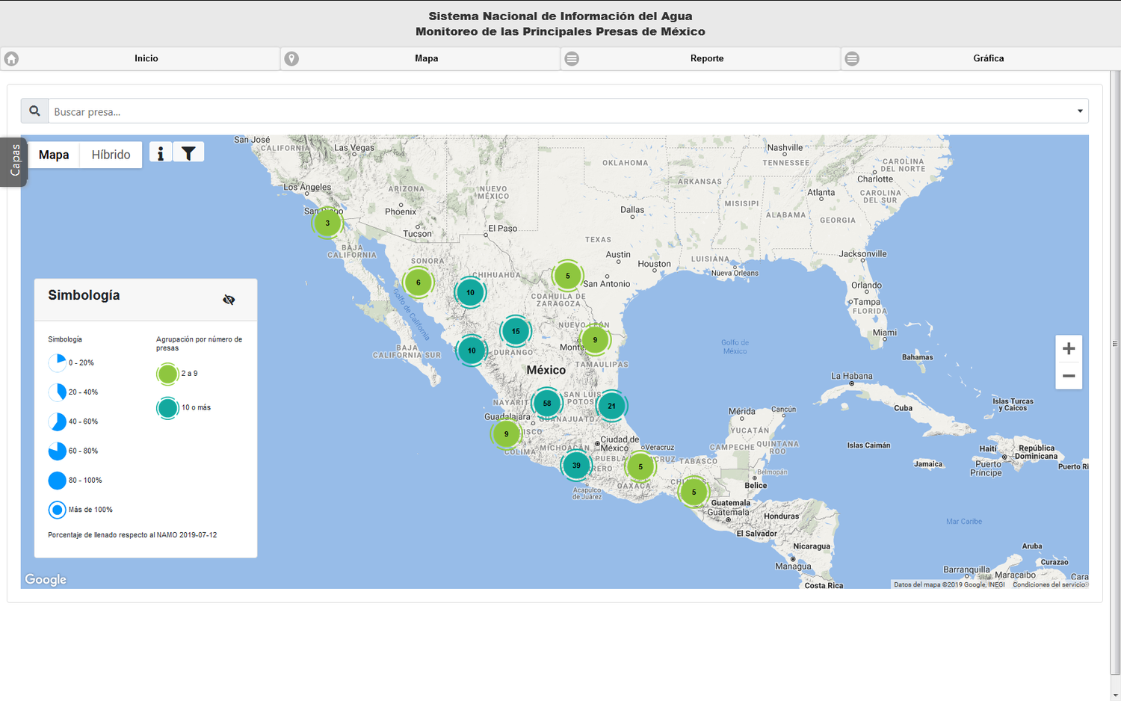Open the Reporte tab
This screenshot has height=701, width=1121.
coord(706,58)
